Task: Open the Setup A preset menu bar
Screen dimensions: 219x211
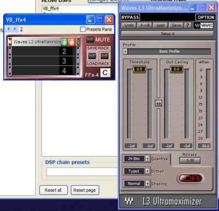Action: click(168, 34)
